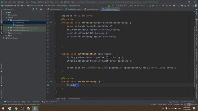Expand the manifests folder
The width and height of the screenshot is (198, 111).
[x=6, y=15]
